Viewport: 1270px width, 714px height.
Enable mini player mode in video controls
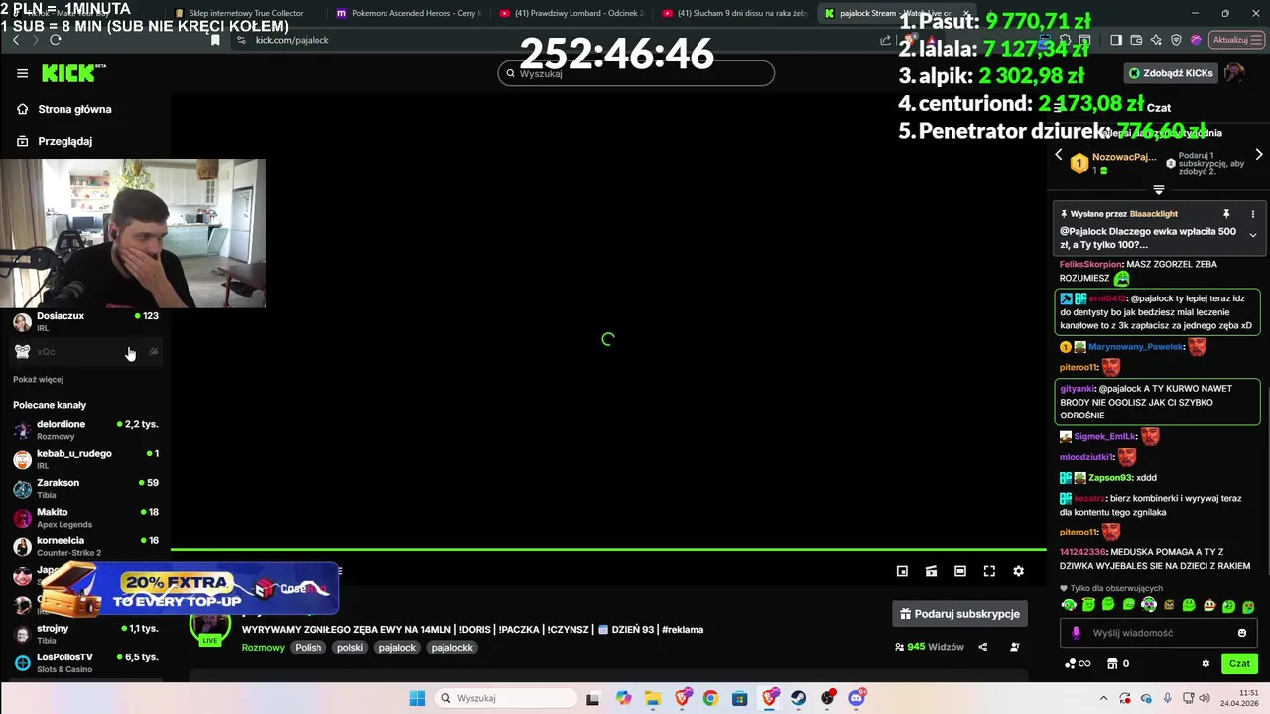point(902,571)
